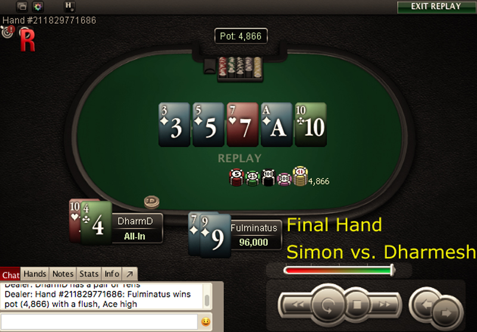Image resolution: width=477 pixels, height=332 pixels.
Task: Click the hand history H icon
Action: pos(70,7)
